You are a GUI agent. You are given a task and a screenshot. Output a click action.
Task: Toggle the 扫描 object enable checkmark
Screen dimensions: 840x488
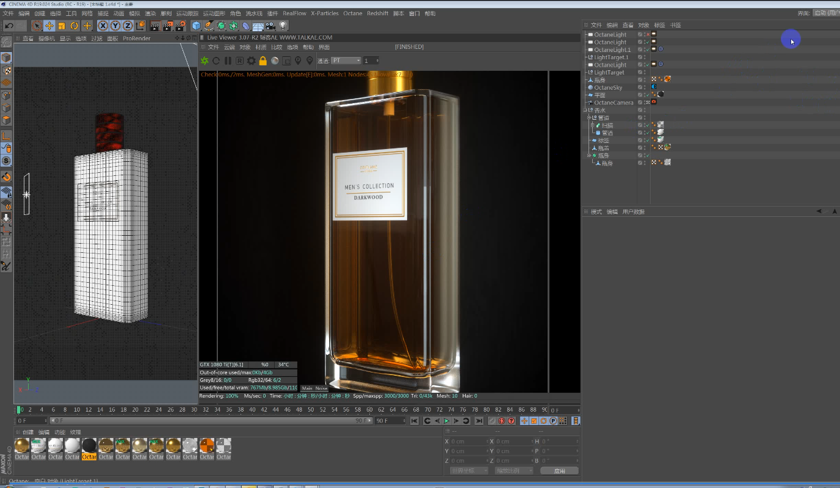click(647, 125)
